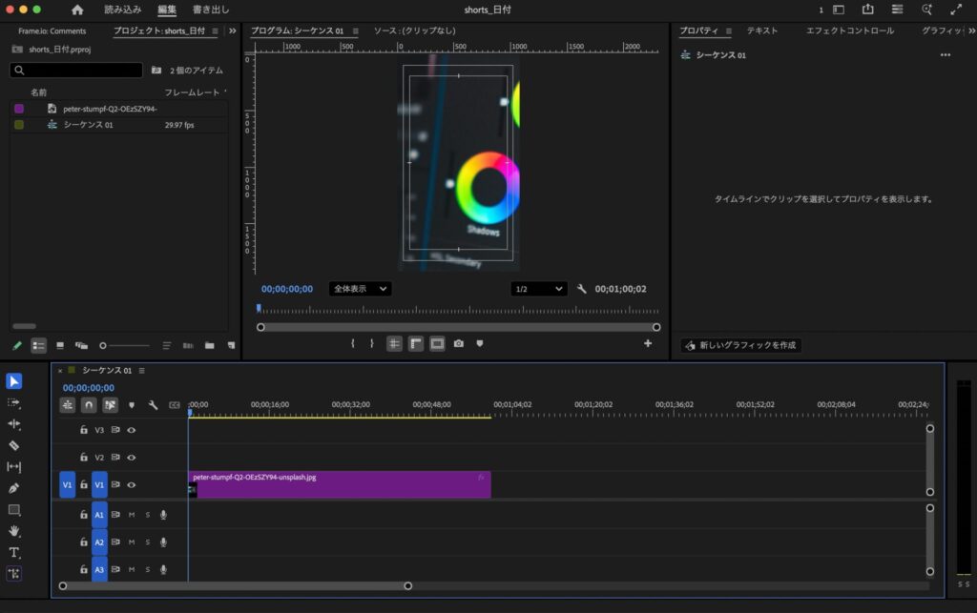The width and height of the screenshot is (977, 613).
Task: Select the Track Select Forward tool
Action: point(14,402)
